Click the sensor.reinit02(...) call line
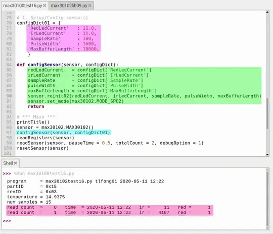This screenshot has height=234, width=273. coord(145,96)
